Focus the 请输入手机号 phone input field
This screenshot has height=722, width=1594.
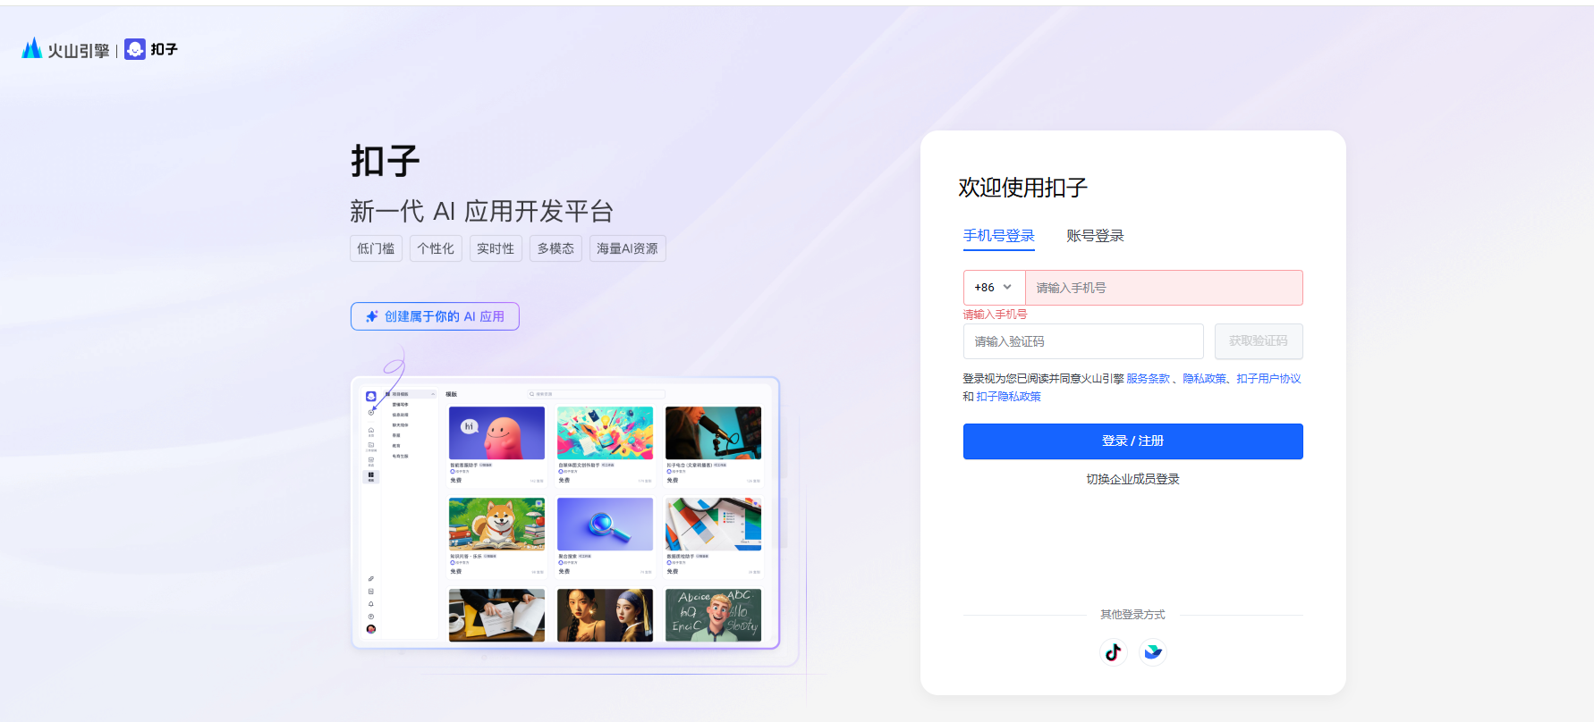1164,288
